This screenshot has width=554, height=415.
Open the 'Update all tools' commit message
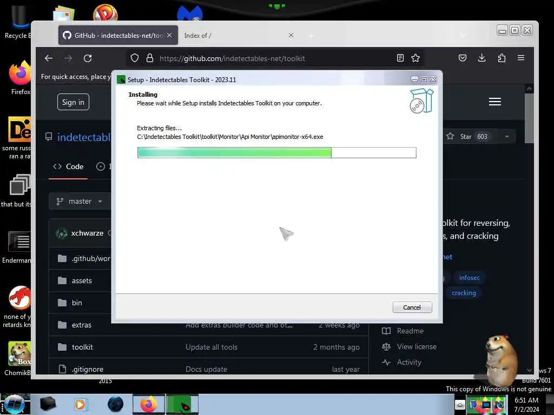click(212, 347)
